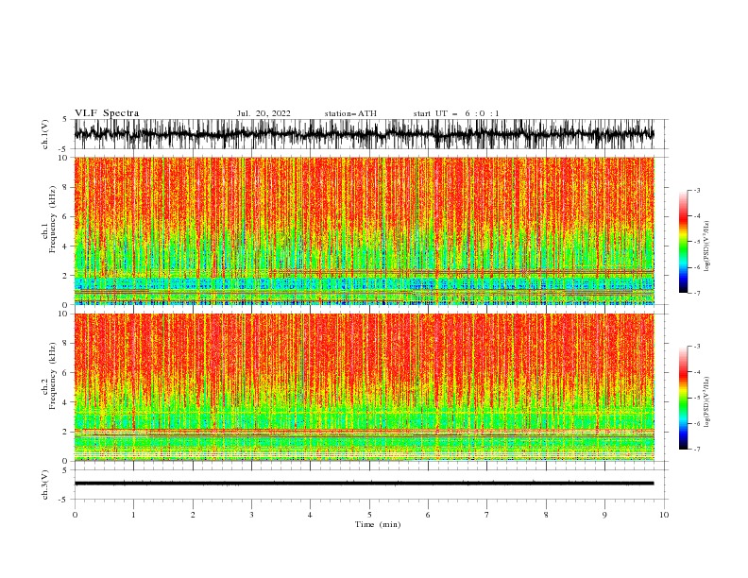Click time axis tick label '8'
The width and height of the screenshot is (748, 578).
coord(546,515)
